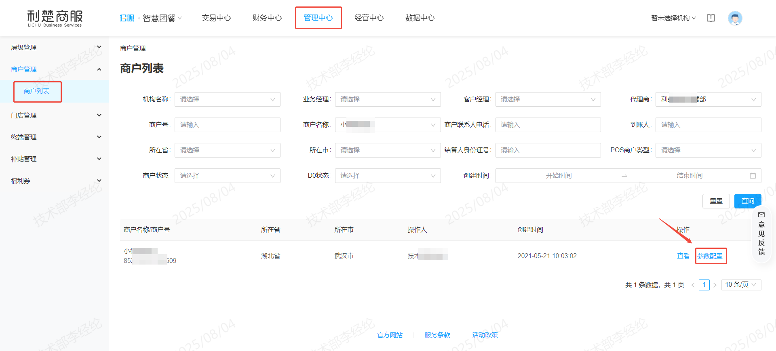This screenshot has height=351, width=776.
Task: Click the 利楚商服 logo
Action: pyautogui.click(x=55, y=18)
